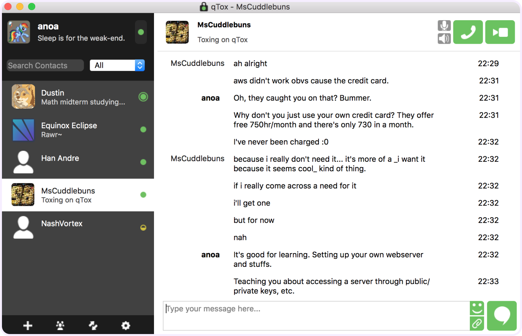Add a friend with the plus icon
The image size is (522, 336).
click(x=28, y=325)
